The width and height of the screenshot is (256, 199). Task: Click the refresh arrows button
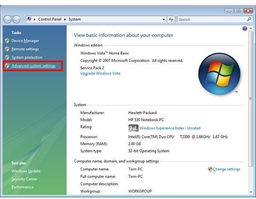171,19
